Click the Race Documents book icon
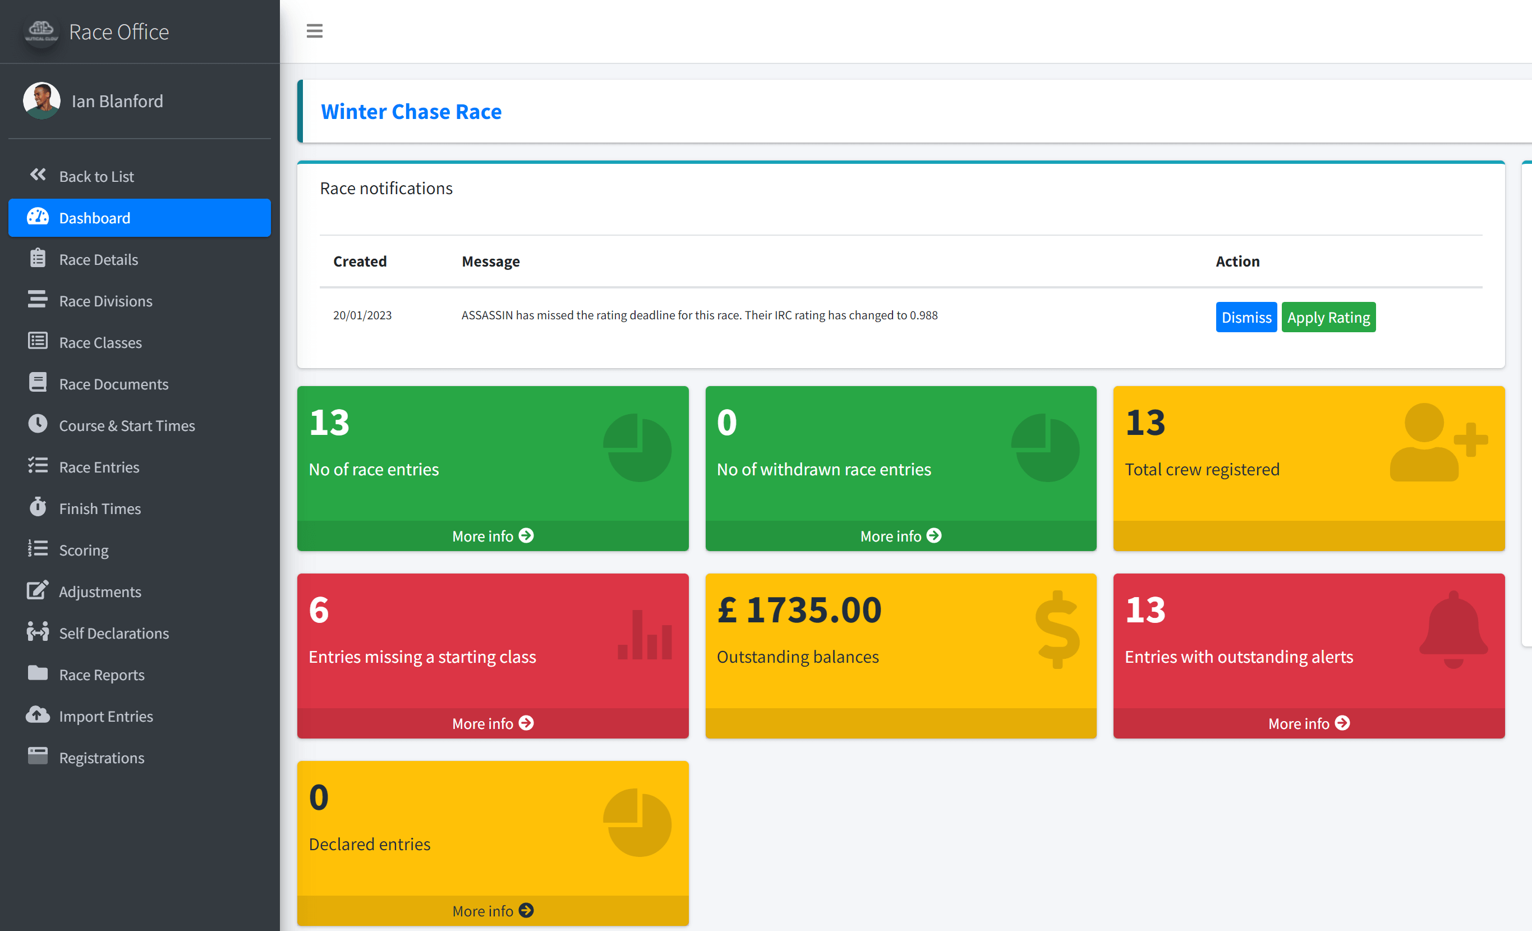Screen dimensions: 1532x931 click(38, 383)
